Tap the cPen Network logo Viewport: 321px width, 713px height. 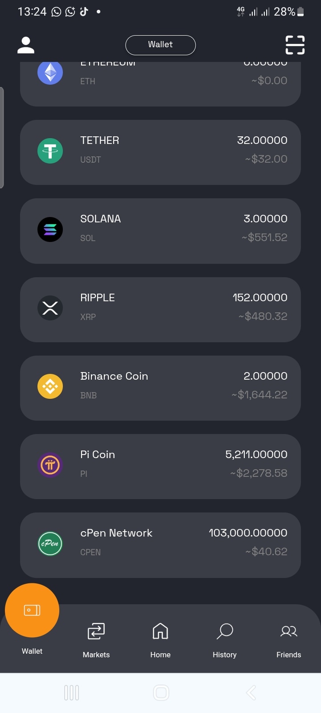(50, 544)
